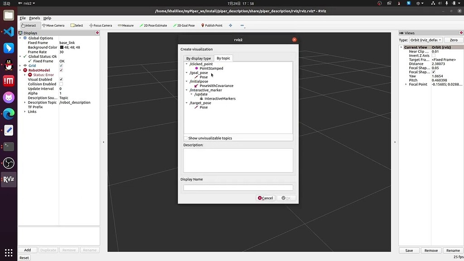Expand the Links entry under RobotModel
The image size is (464, 261).
pos(24,111)
